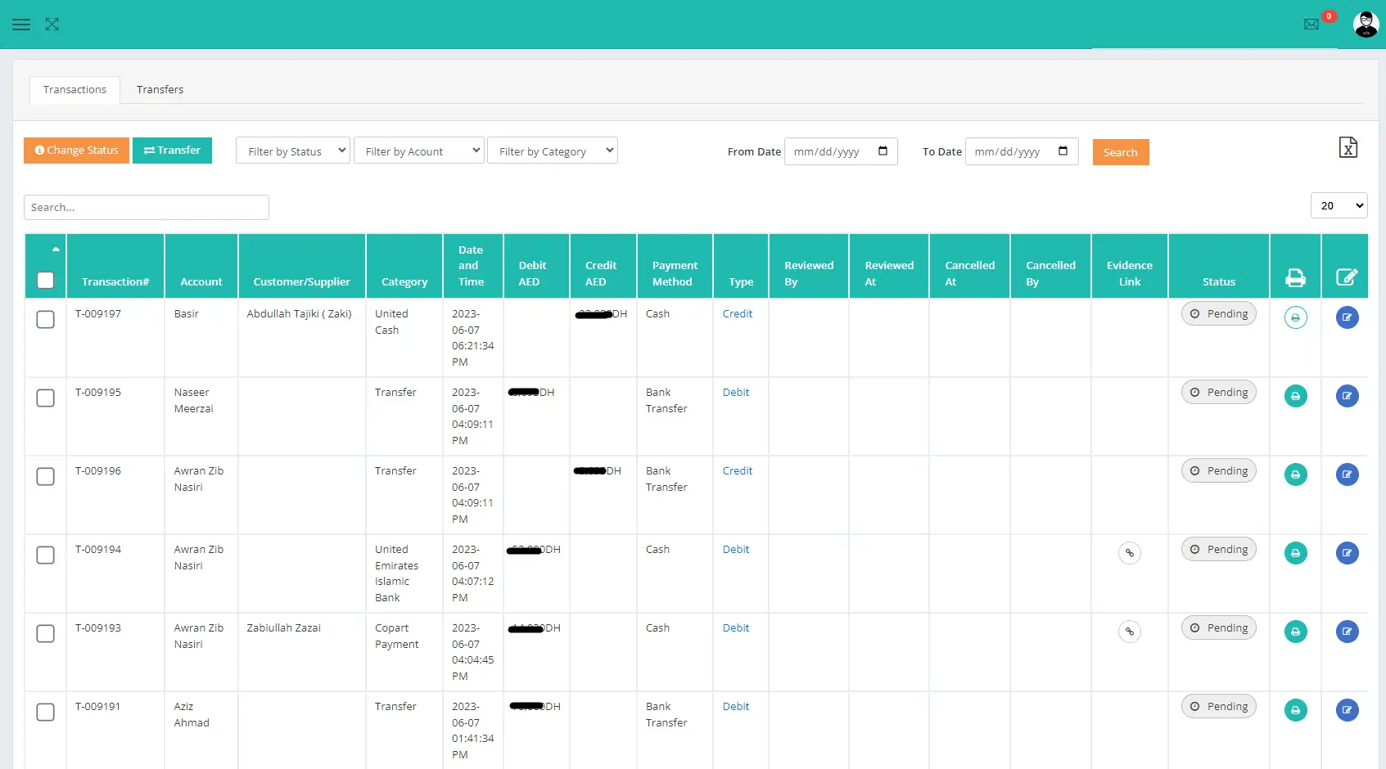The height and width of the screenshot is (769, 1386).
Task: Select the Transactions tab
Action: (74, 90)
